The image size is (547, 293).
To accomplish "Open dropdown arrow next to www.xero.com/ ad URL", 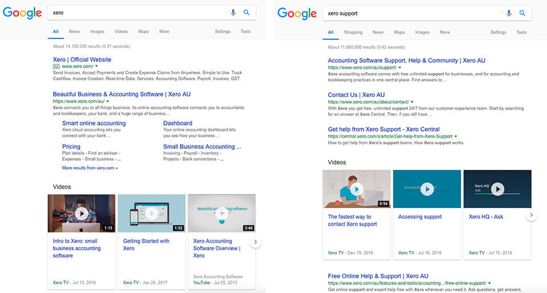I will click(x=97, y=66).
